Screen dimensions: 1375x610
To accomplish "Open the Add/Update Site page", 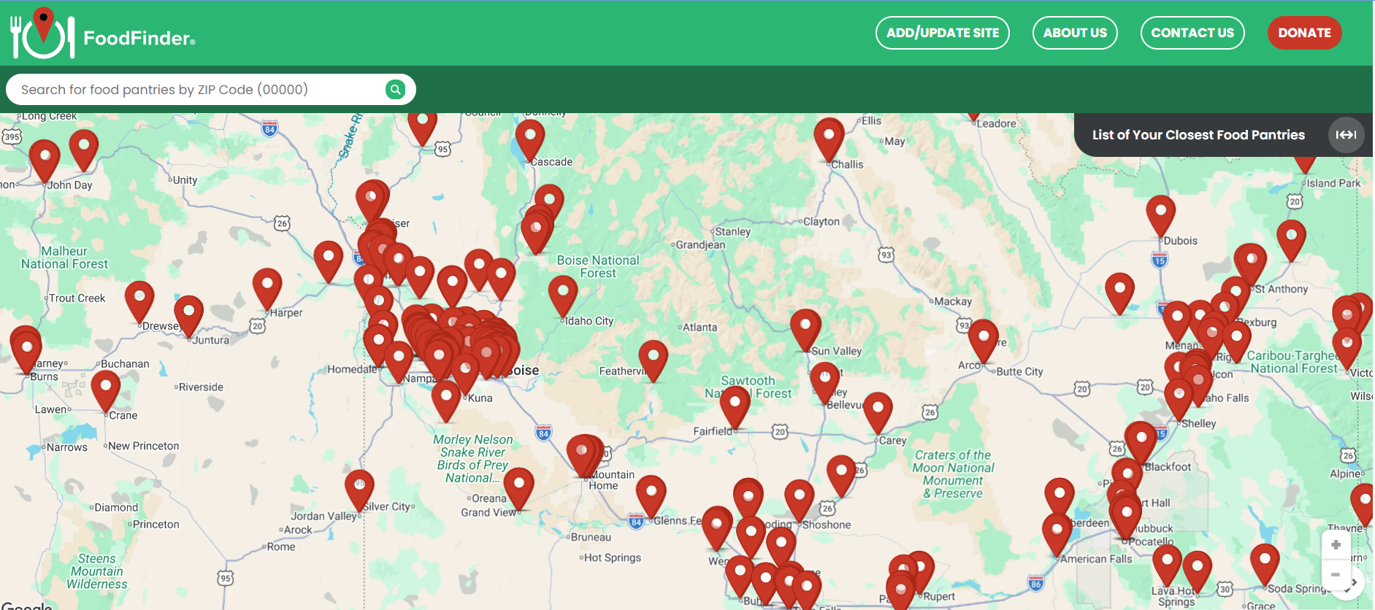I will 943,33.
